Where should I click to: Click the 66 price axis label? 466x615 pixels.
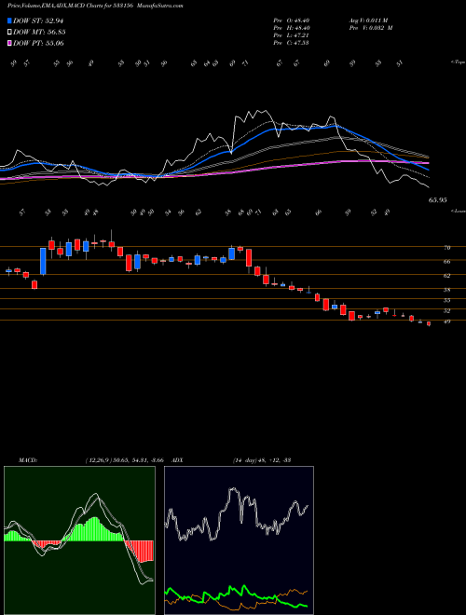coord(447,261)
